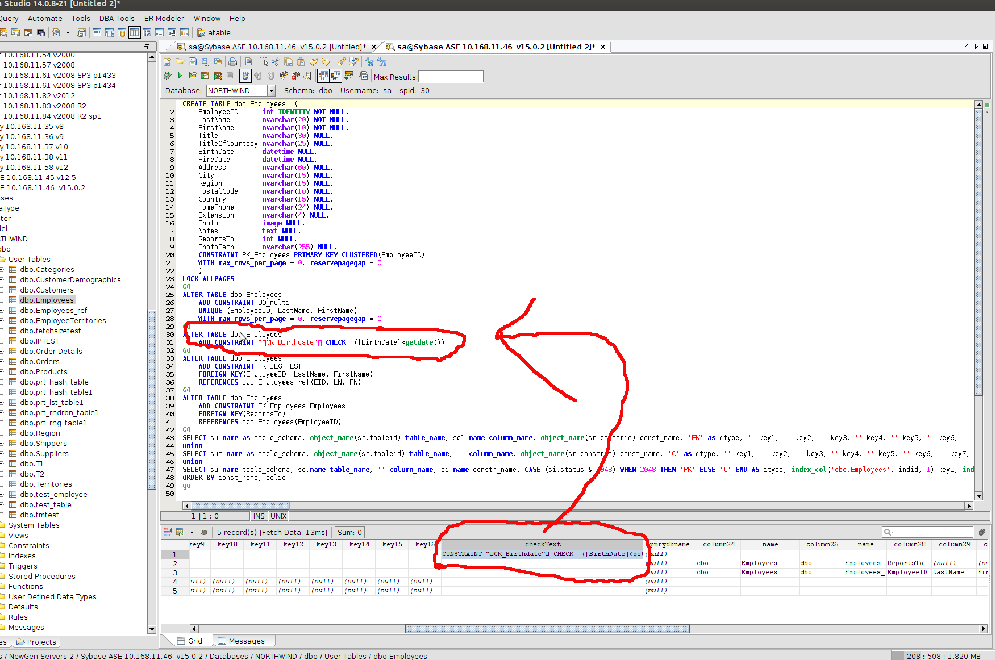
Task: Click the Print icon in editor toolbar
Action: (232, 61)
